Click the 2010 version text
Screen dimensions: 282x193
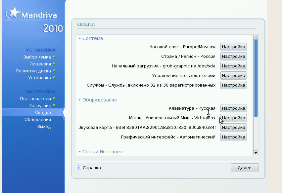pos(53,28)
